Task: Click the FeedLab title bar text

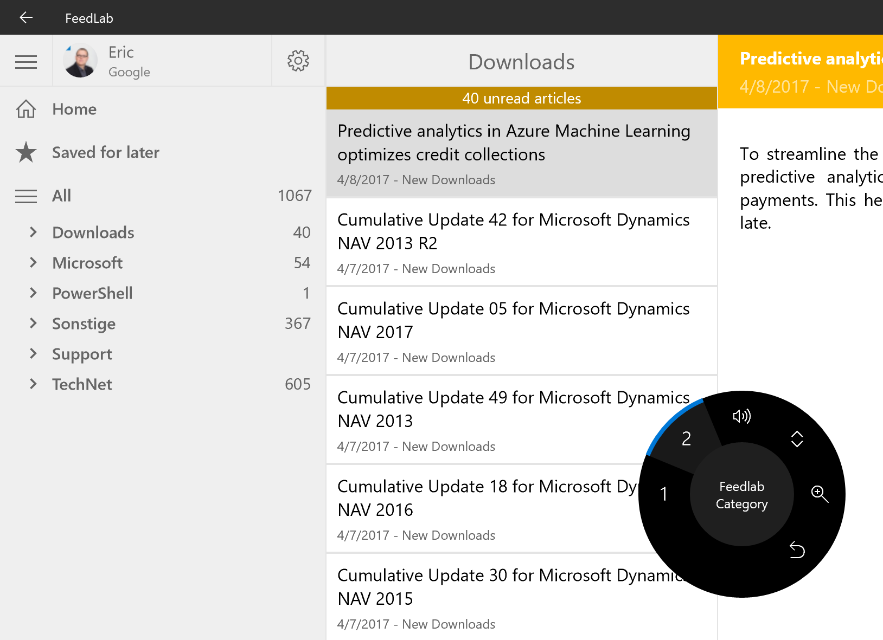Action: tap(89, 18)
